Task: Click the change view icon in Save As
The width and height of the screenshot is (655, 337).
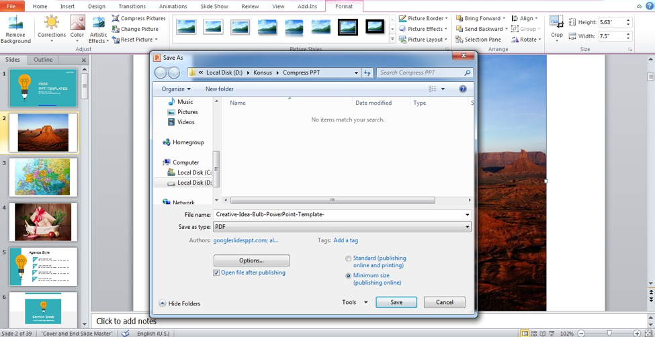Action: [x=433, y=89]
